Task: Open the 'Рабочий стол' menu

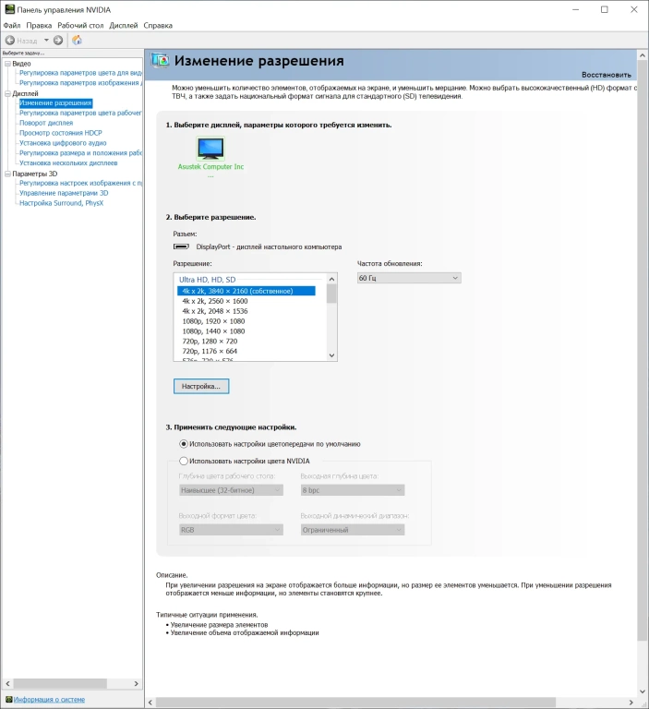Action: click(80, 25)
